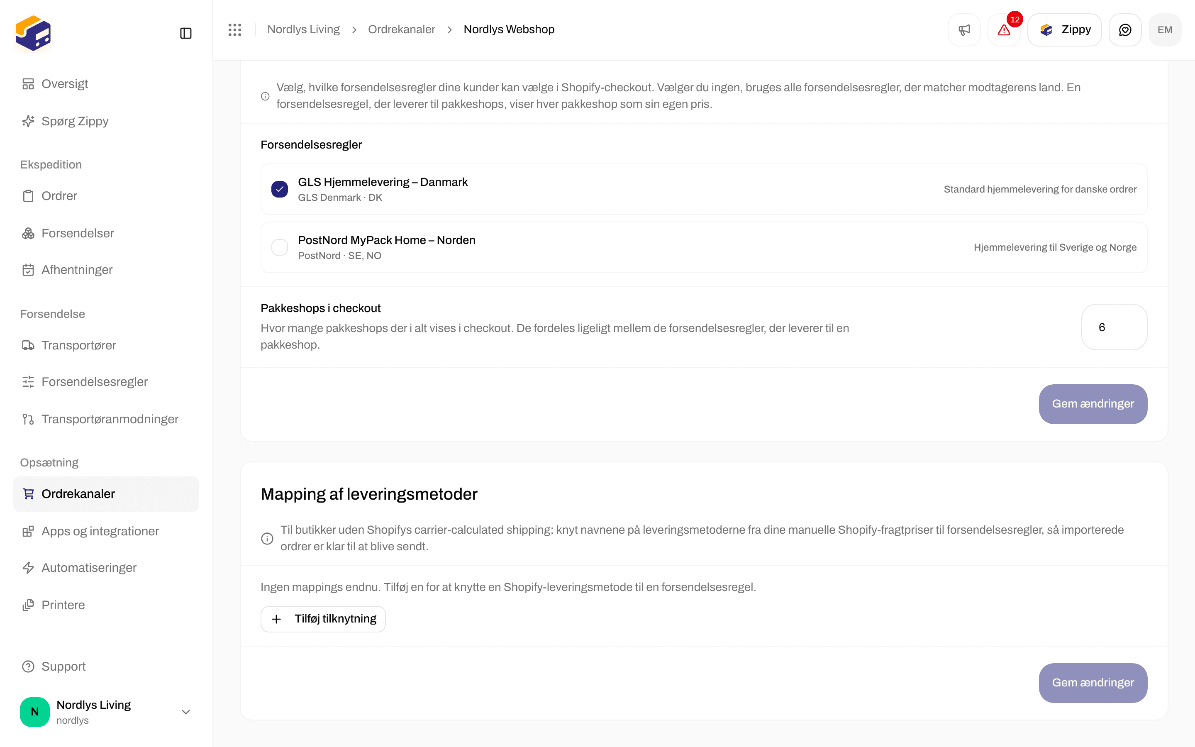Open Apps og integrationer in sidebar
The width and height of the screenshot is (1195, 747).
point(106,531)
